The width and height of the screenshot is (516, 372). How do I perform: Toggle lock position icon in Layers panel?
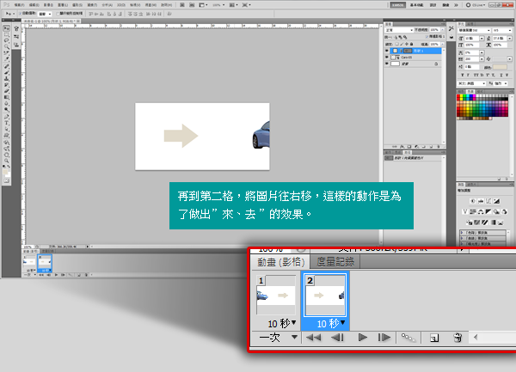[407, 44]
